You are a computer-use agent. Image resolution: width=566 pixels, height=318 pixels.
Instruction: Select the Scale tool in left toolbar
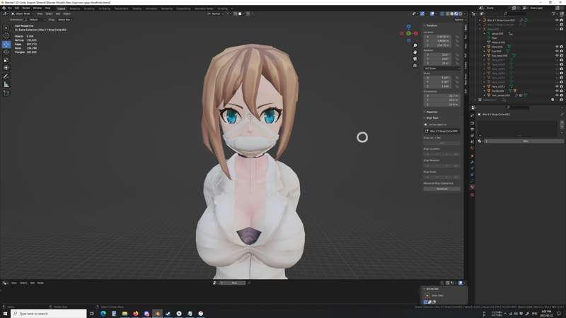6,60
